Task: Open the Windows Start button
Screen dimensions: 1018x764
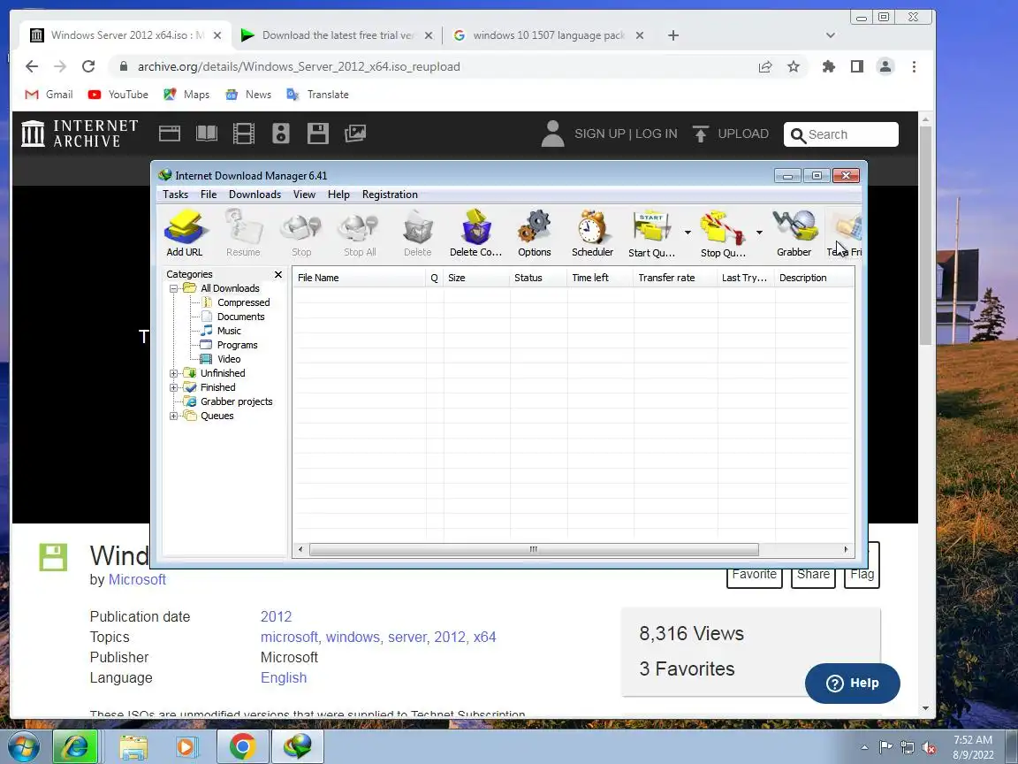Action: [x=24, y=746]
